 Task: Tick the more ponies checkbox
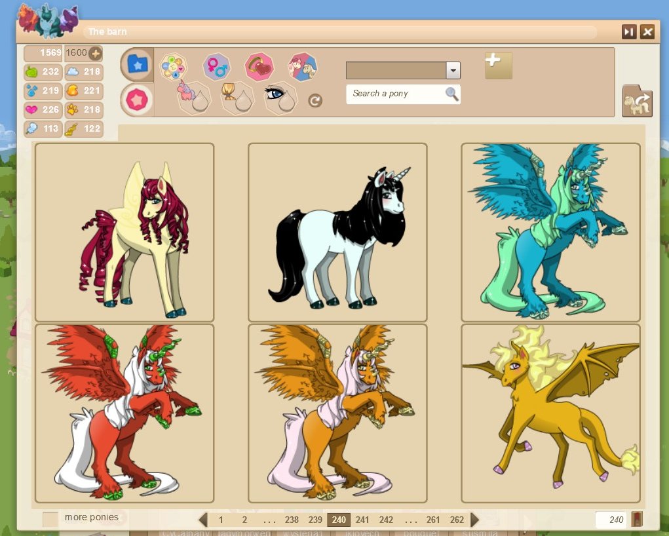pos(50,519)
